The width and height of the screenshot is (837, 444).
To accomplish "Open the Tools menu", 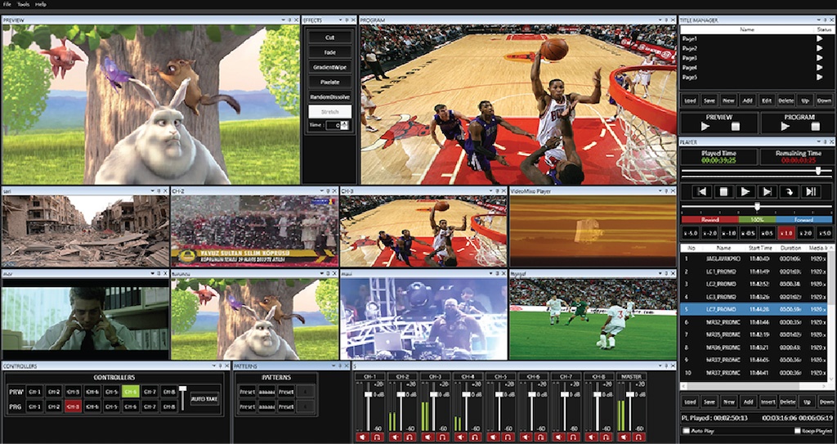I will (x=24, y=4).
